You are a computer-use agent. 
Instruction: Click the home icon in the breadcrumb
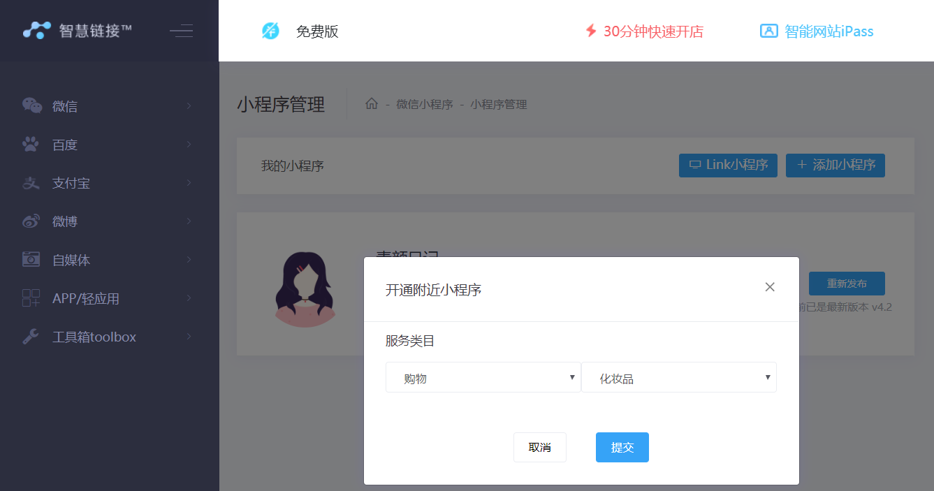(x=372, y=104)
